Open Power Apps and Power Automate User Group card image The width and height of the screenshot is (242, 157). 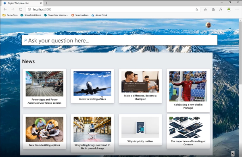pyautogui.click(x=44, y=84)
